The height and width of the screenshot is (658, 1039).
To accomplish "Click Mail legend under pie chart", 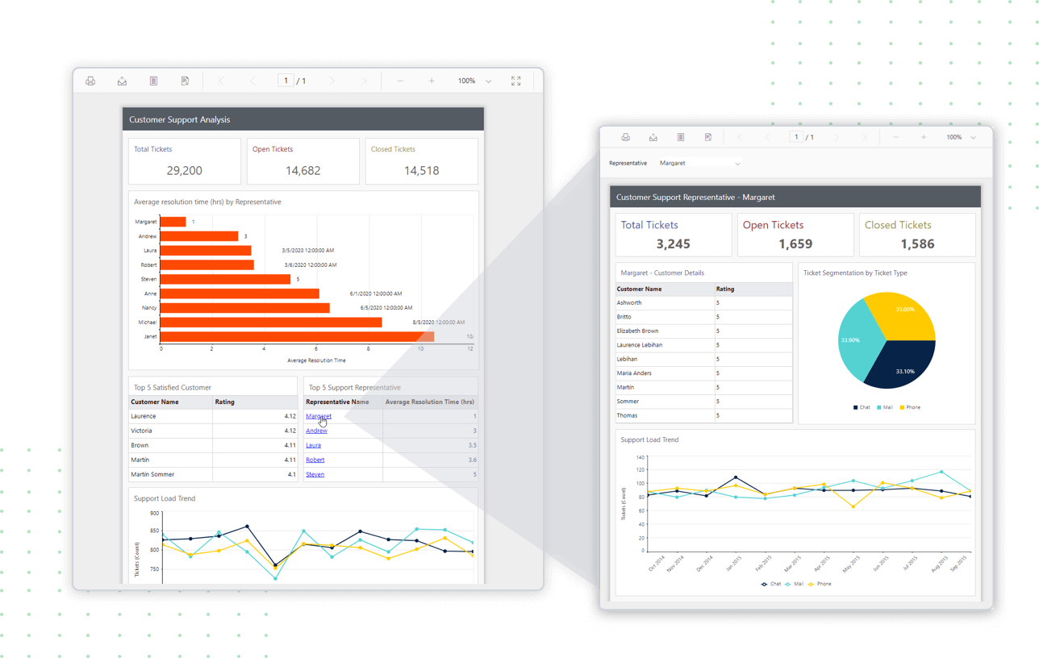I will pos(885,407).
